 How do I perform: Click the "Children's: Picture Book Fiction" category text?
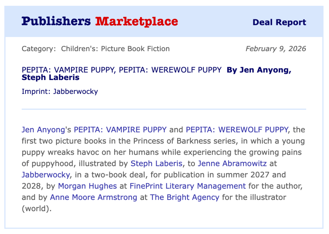115,49
